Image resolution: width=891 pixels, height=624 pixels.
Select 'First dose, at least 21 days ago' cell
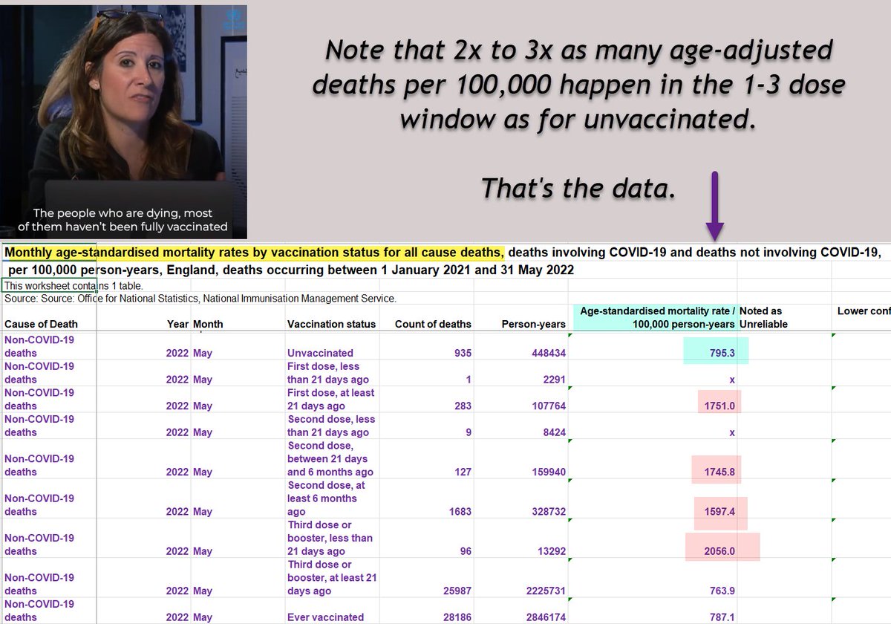330,399
